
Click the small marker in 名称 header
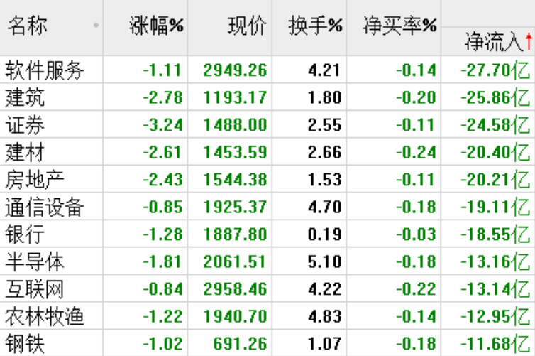[x=96, y=26]
